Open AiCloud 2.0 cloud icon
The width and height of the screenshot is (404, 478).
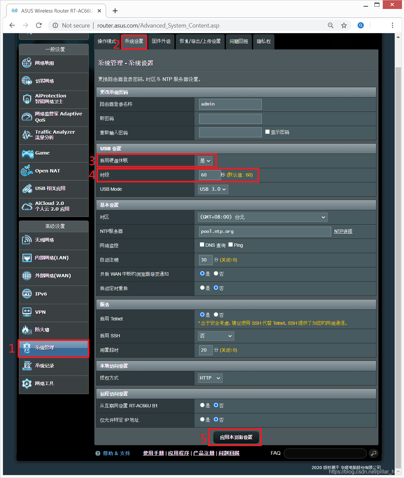pos(27,206)
